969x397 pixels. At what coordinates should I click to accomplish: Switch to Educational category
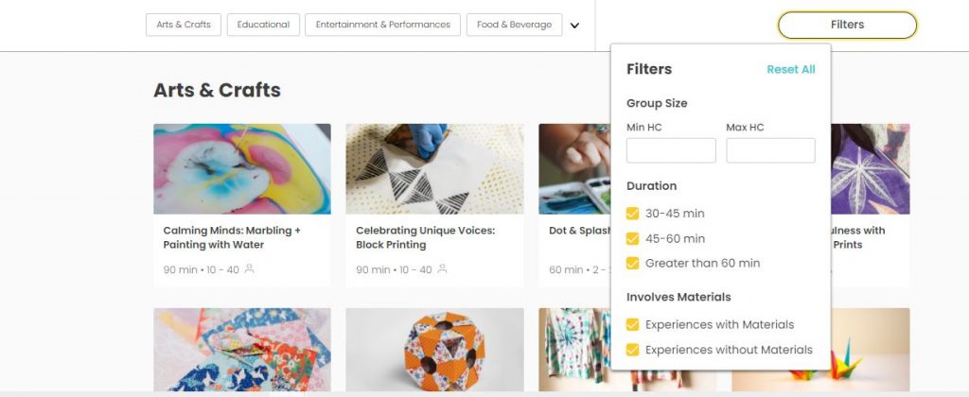click(263, 25)
